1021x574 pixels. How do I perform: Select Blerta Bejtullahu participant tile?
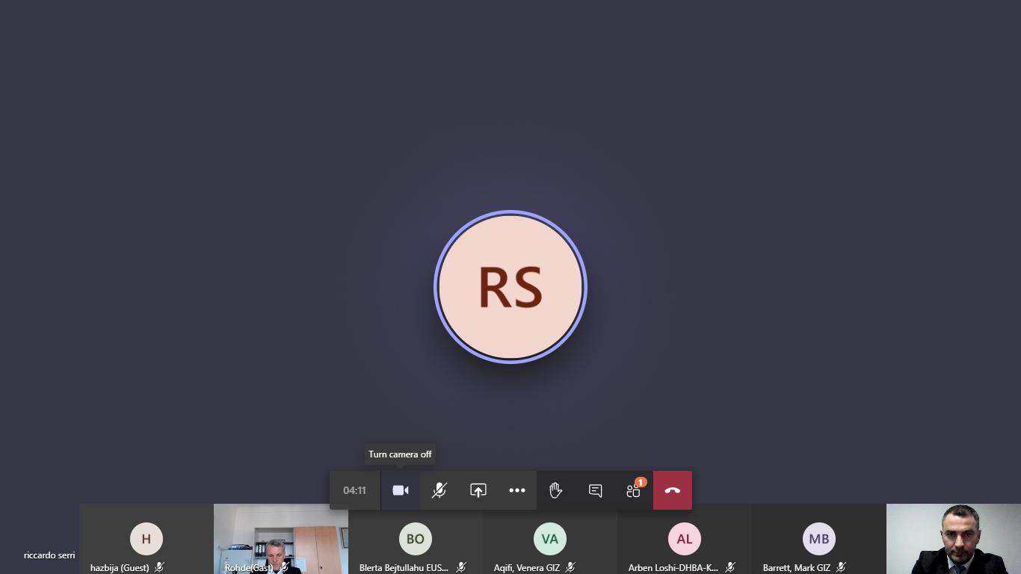coord(416,539)
